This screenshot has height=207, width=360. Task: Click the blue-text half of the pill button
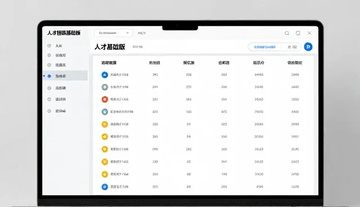pos(264,47)
